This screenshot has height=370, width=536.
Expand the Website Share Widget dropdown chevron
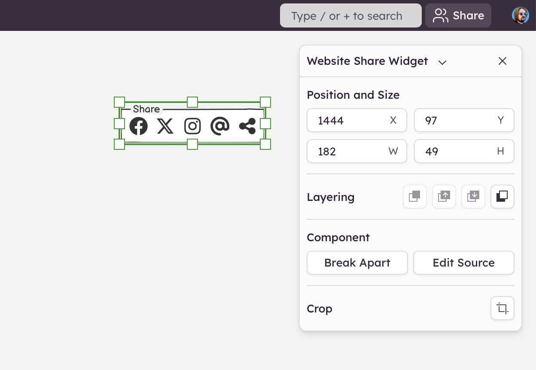pos(442,62)
